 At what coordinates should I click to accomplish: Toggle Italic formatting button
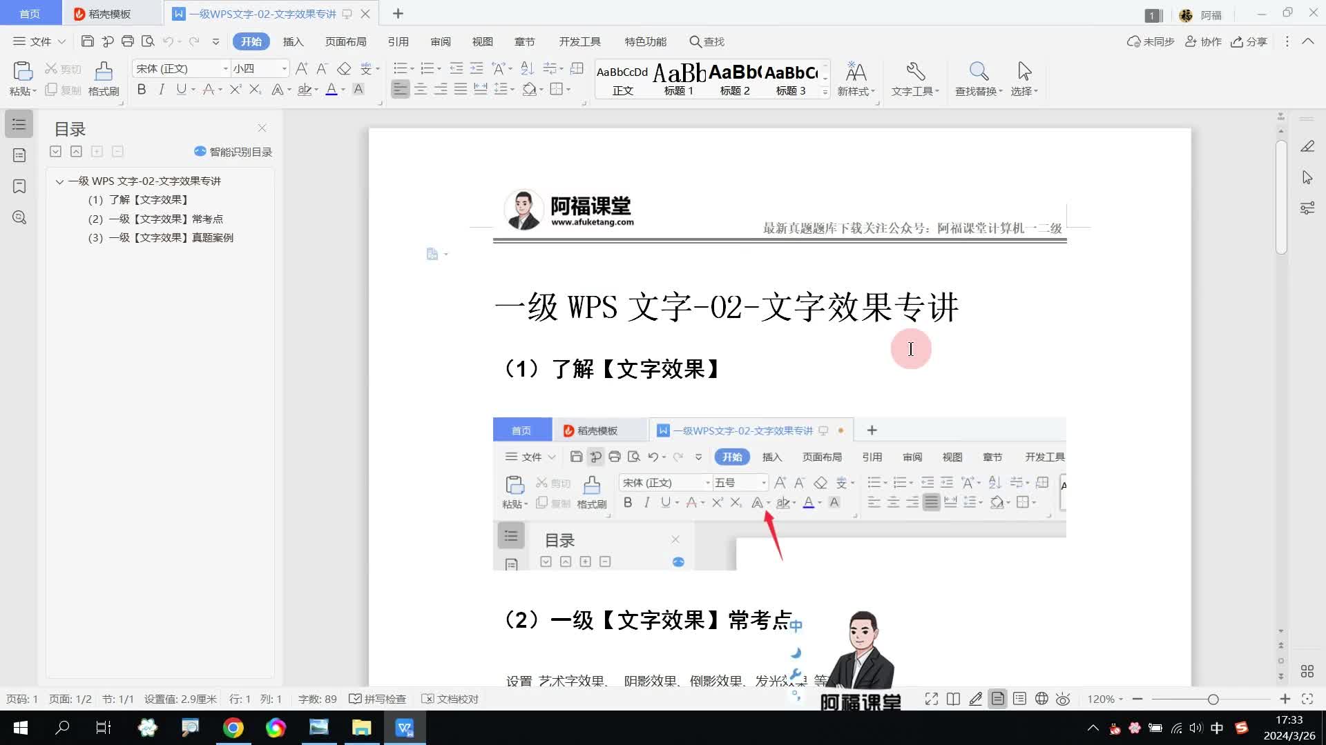(x=162, y=89)
